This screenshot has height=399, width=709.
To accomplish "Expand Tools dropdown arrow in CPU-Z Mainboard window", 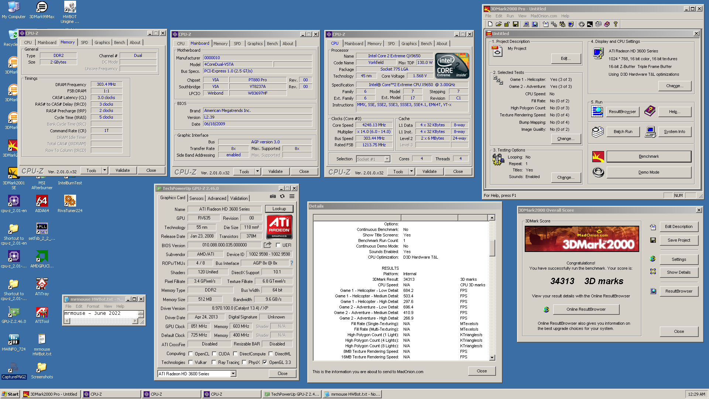I will click(257, 171).
